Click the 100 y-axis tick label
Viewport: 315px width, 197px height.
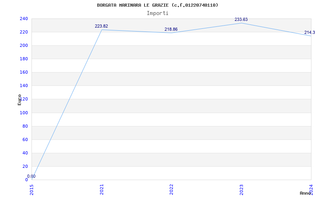24,113
